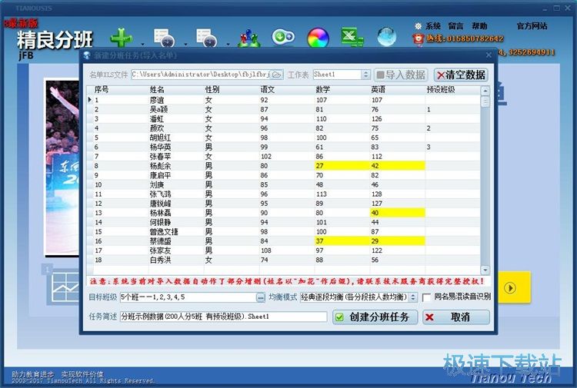Click scrollbar down arrow in data table
Screen dimensions: 577x388
485,270
